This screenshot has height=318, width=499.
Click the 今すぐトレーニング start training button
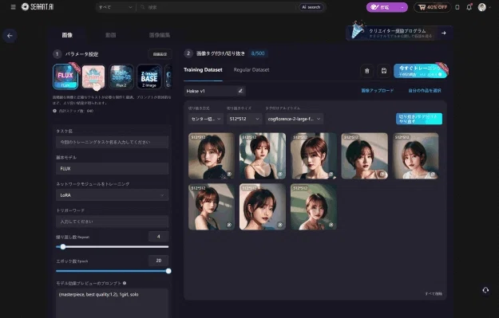coord(420,71)
